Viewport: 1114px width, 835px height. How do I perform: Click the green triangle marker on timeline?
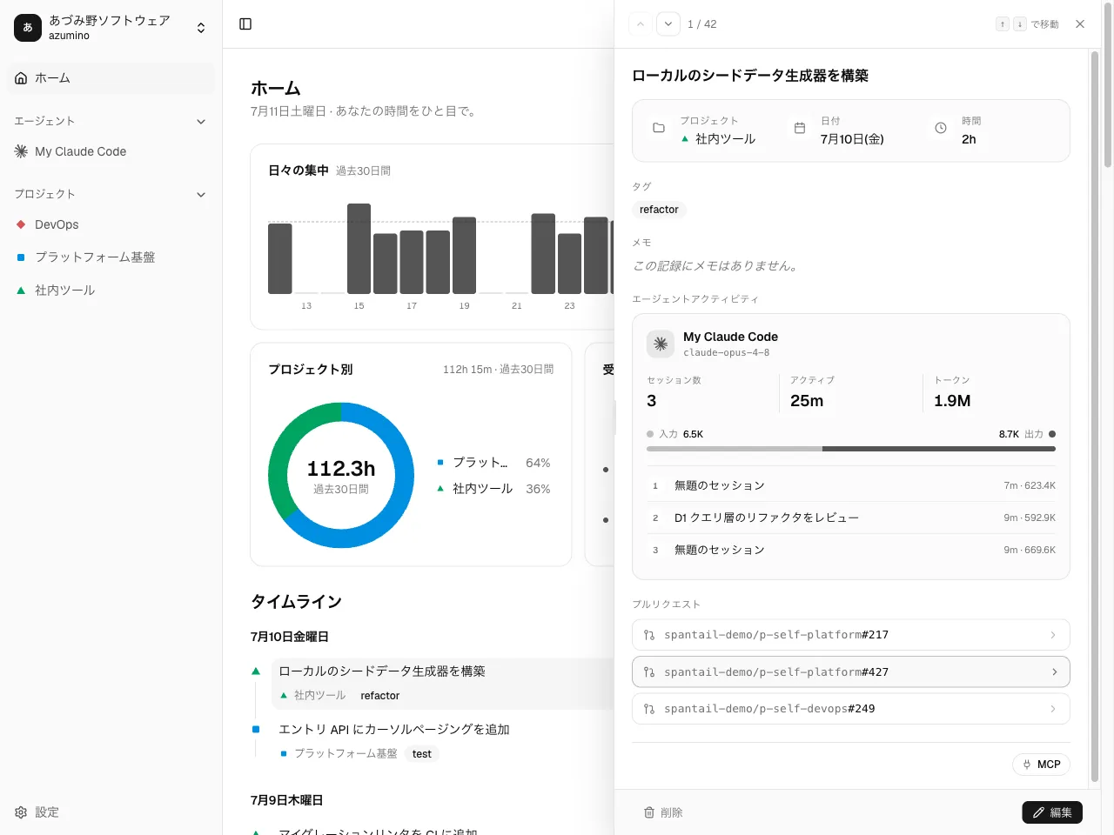pos(256,671)
